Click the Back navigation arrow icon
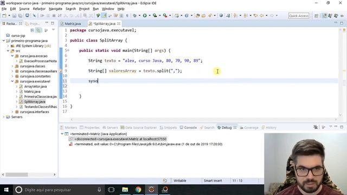 [x=261, y=16]
